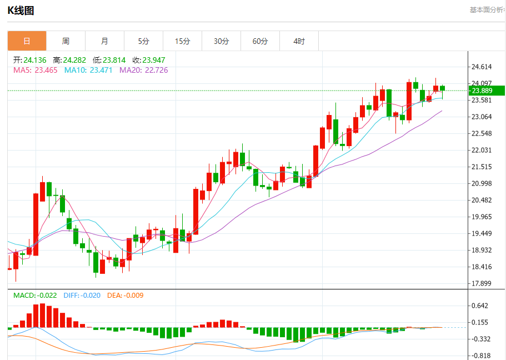
Task: Click the MA5: 23.465 indicator label
Action: click(35, 70)
